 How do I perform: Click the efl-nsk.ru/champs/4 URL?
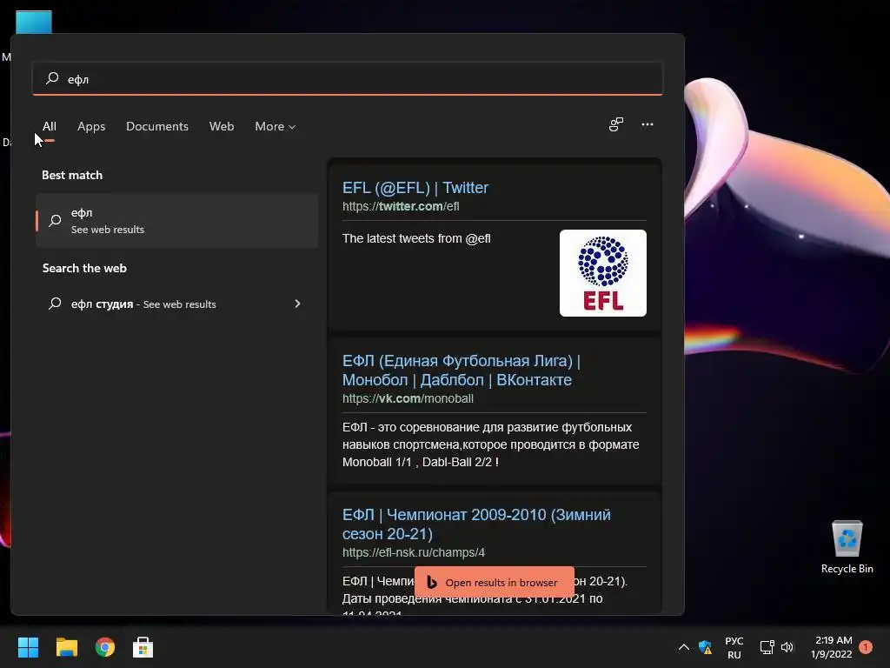click(x=413, y=552)
